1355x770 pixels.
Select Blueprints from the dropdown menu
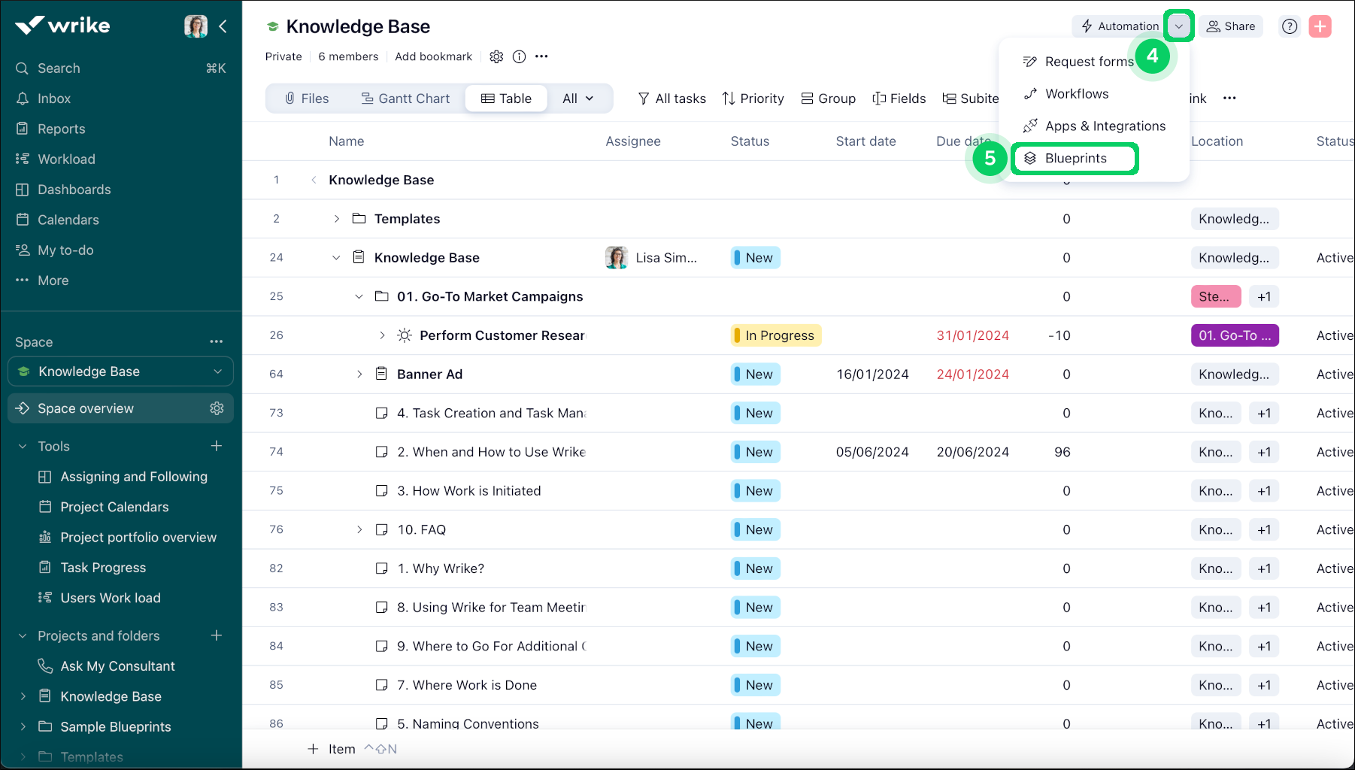(1075, 158)
